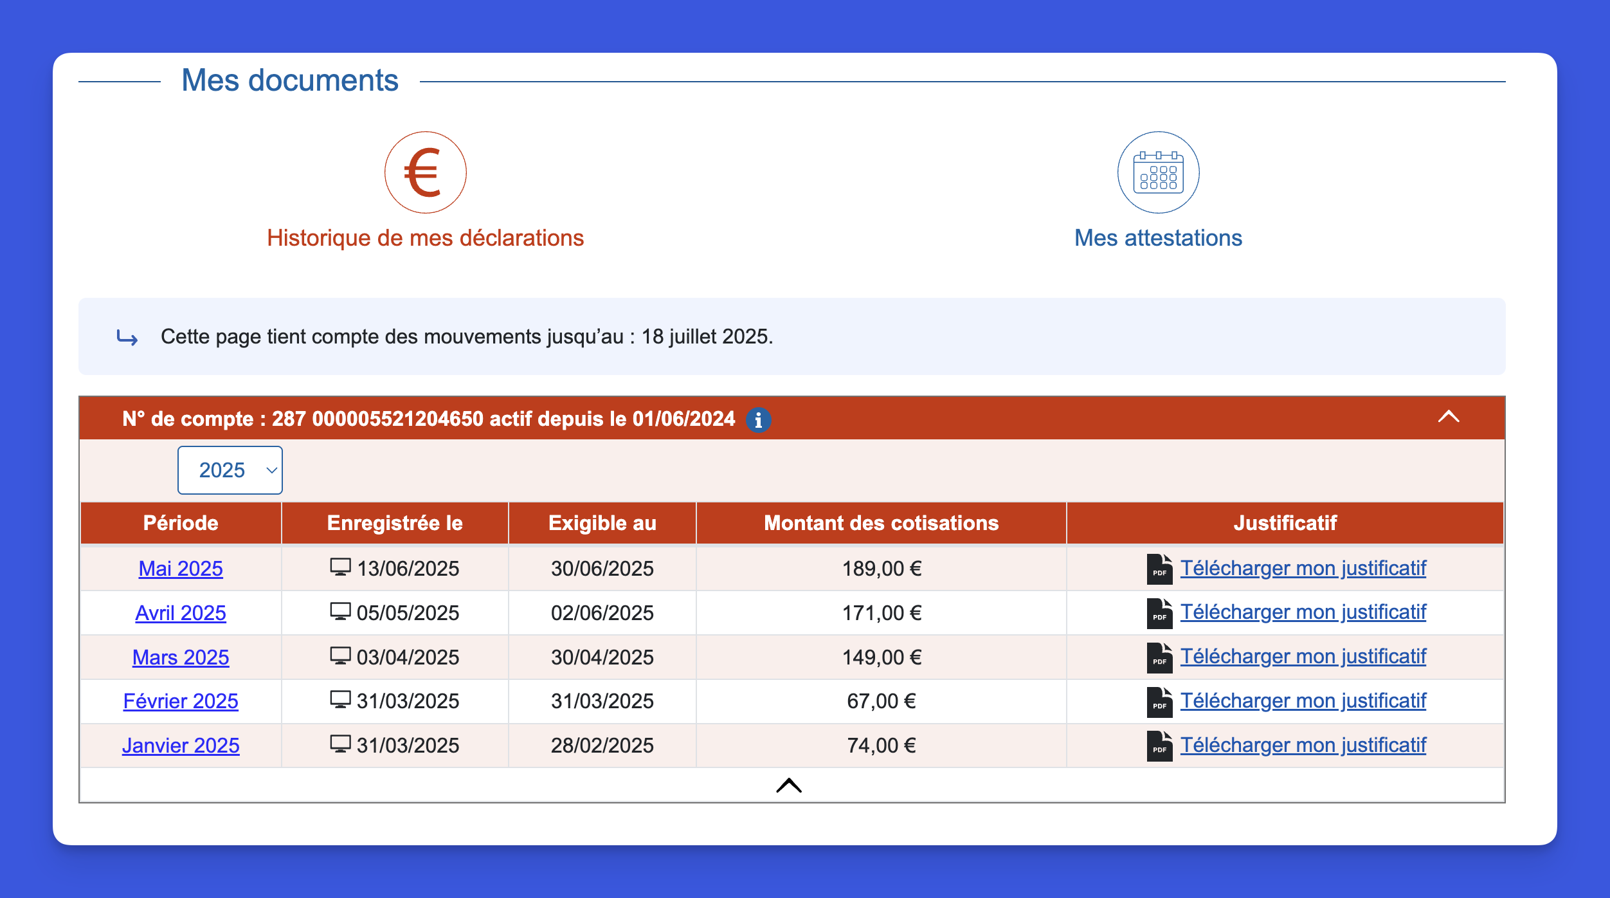1610x898 pixels.
Task: Click the PDF icon in the Mai 2025 row
Action: tap(1159, 569)
